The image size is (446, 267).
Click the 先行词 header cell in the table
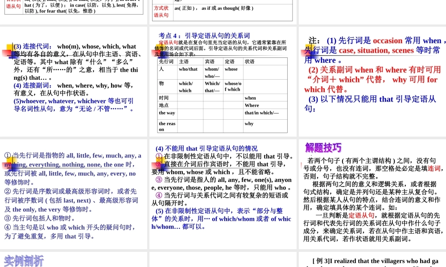[166, 61]
